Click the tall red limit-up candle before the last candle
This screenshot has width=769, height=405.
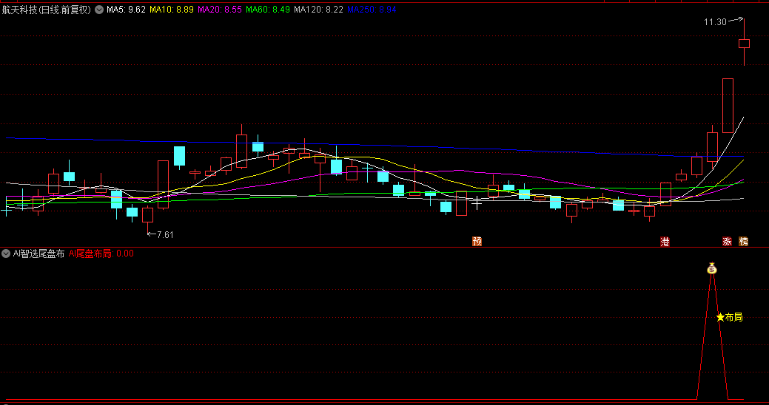tap(728, 105)
